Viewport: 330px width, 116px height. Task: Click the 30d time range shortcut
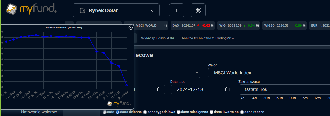point(266,98)
